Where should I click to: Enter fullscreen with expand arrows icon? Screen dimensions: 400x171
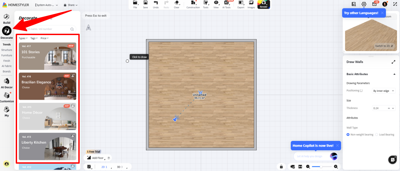point(395,4)
